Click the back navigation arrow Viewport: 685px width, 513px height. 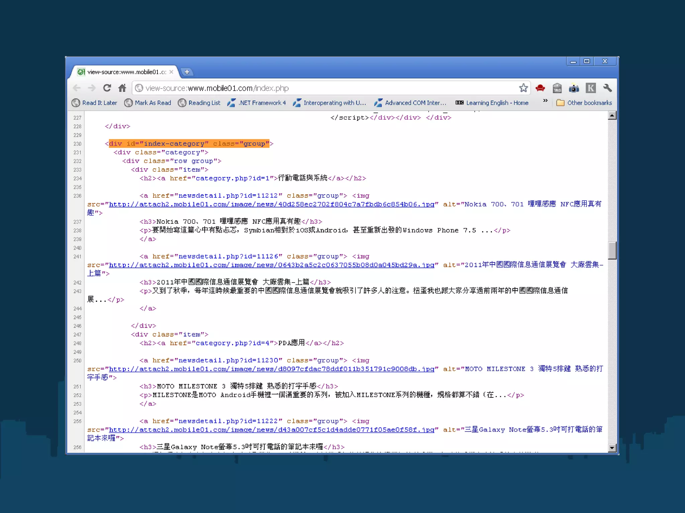[x=77, y=88]
